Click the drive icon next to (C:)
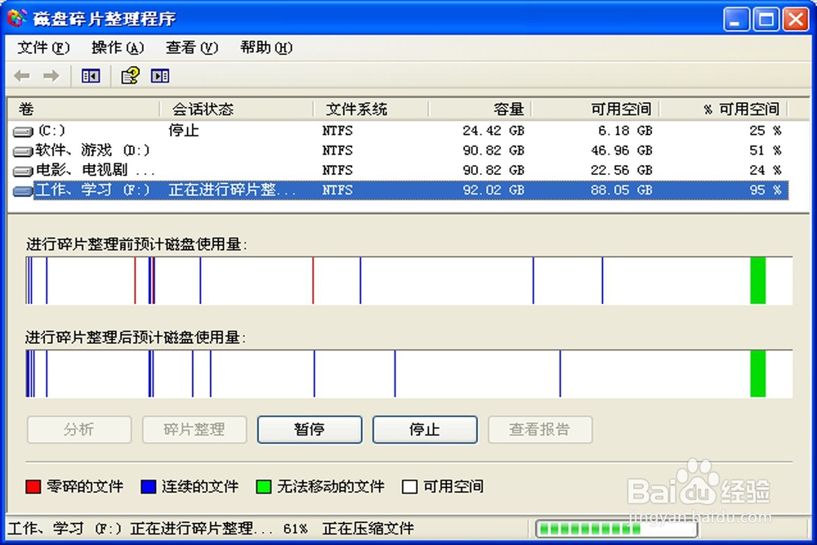 [x=20, y=130]
